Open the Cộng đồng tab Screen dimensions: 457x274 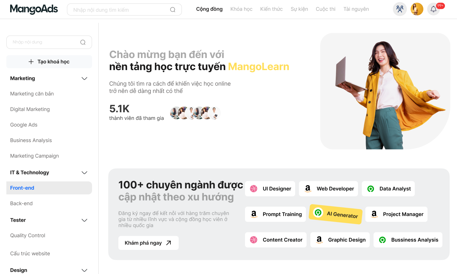coord(209,9)
